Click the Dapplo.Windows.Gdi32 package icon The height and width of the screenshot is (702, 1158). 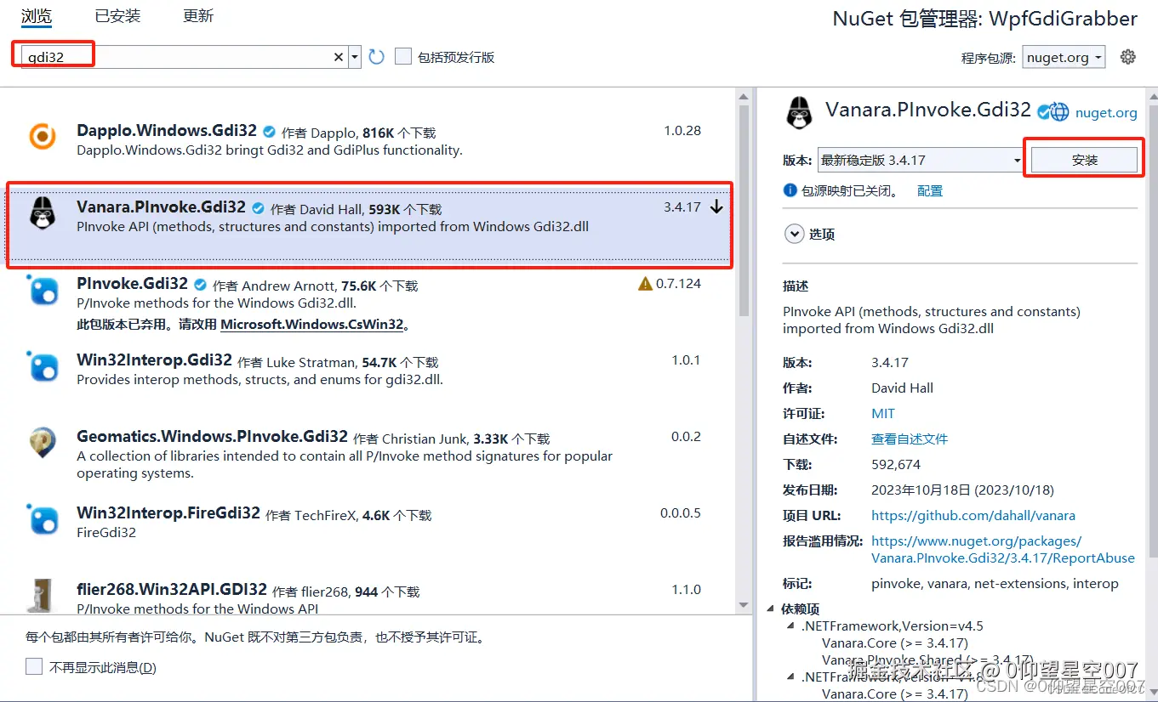(x=43, y=136)
